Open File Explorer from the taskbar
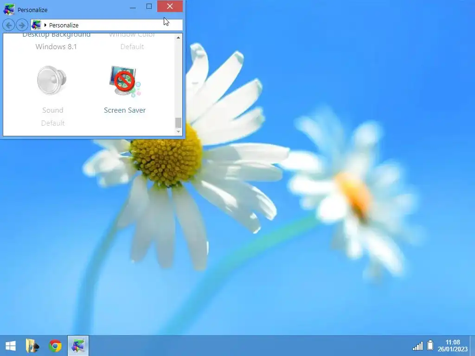The height and width of the screenshot is (356, 475). (32, 346)
